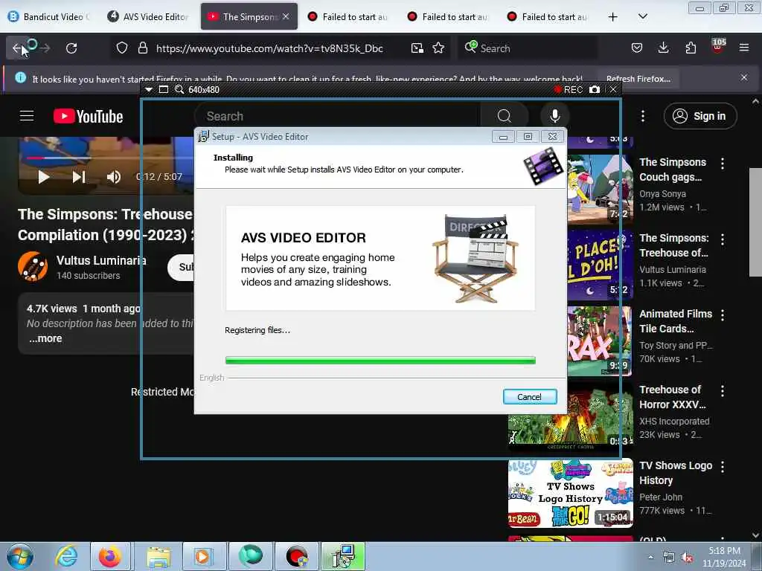Seek on the video progress bar
The width and height of the screenshot is (762, 571).
(x=109, y=158)
